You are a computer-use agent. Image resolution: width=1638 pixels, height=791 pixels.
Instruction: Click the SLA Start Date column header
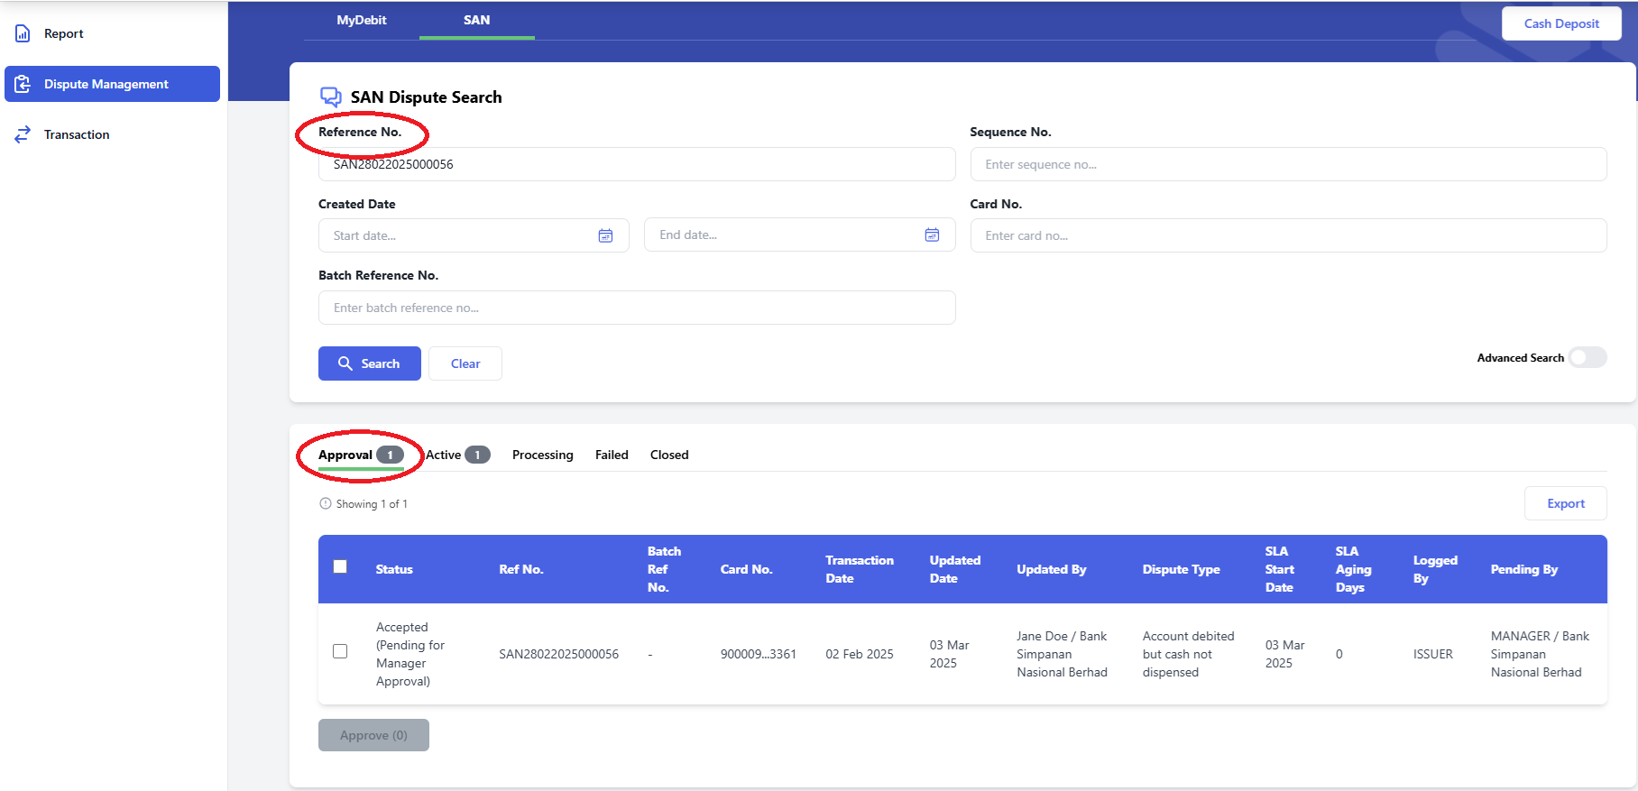1280,569
